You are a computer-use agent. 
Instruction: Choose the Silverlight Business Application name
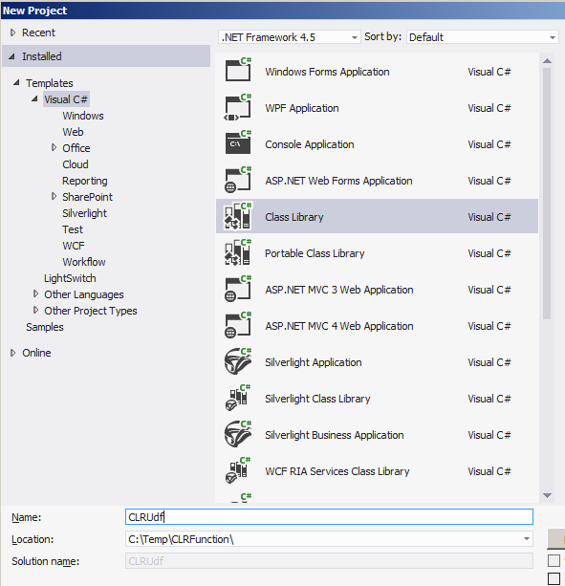coord(334,435)
